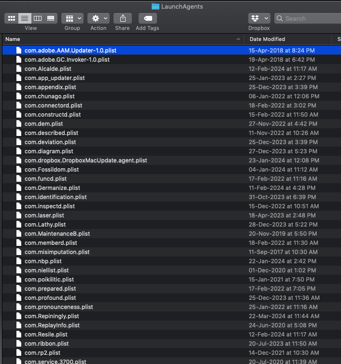
Task: Switch to list view mode
Action: [x=25, y=18]
